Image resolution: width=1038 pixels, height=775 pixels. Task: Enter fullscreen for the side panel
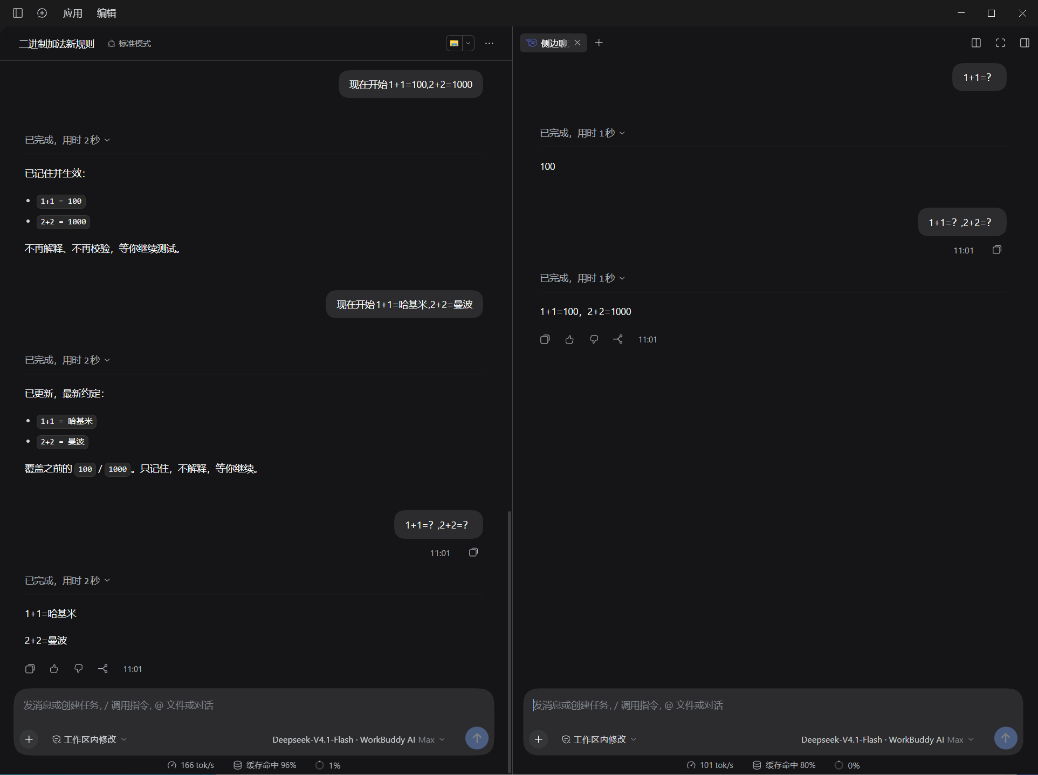pyautogui.click(x=1000, y=43)
